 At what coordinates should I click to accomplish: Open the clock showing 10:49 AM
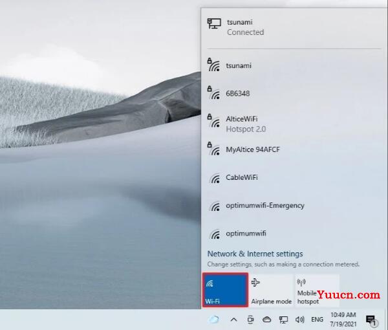coord(343,320)
